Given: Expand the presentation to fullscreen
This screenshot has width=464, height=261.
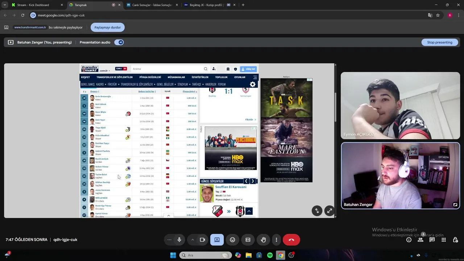Looking at the screenshot, I should pos(329,211).
